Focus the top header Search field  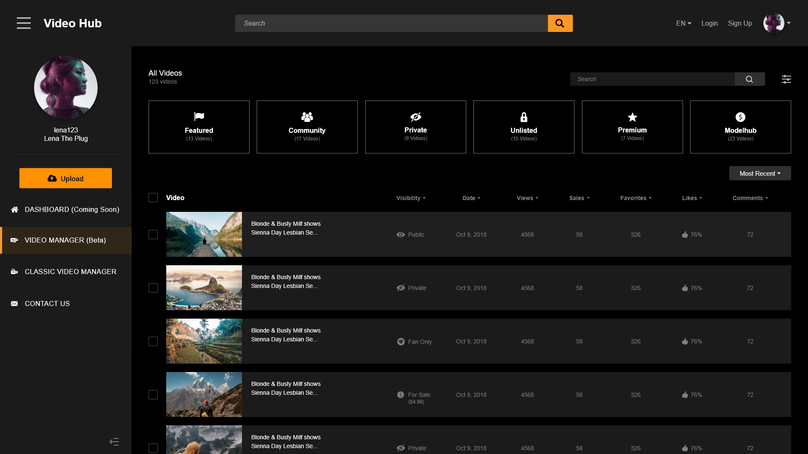pyautogui.click(x=391, y=23)
